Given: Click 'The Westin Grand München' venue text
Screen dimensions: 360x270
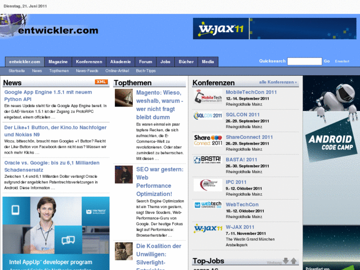Looking at the screenshot, I should (x=250, y=239).
